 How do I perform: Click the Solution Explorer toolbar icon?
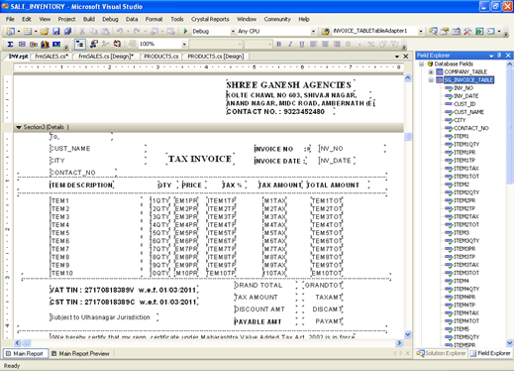tap(433, 31)
